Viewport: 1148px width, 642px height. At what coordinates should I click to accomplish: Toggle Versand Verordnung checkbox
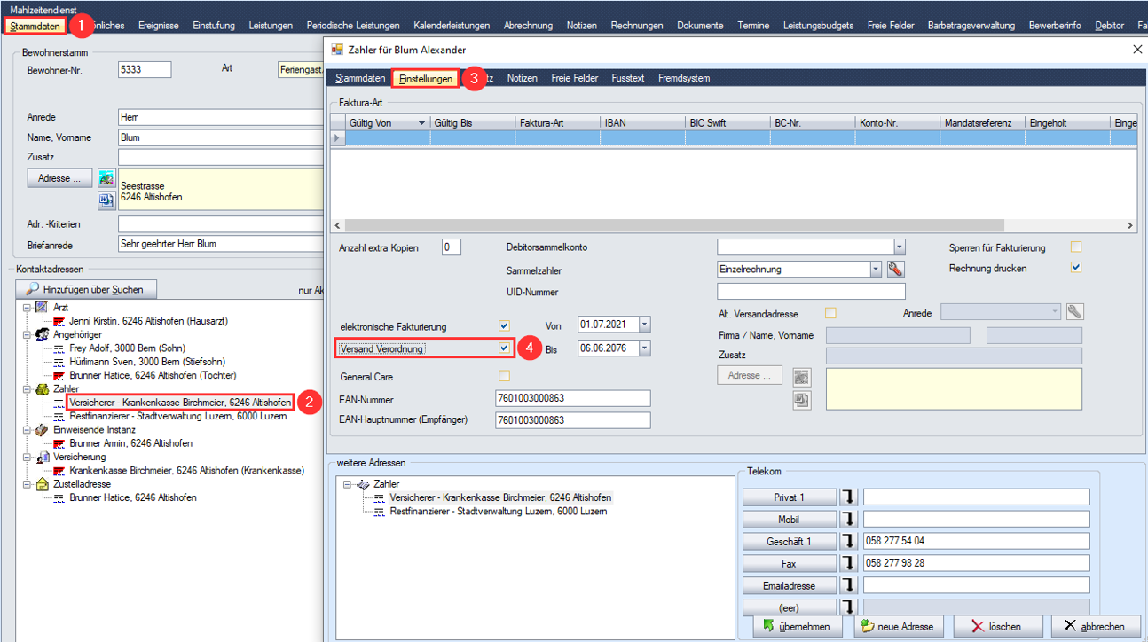point(504,348)
